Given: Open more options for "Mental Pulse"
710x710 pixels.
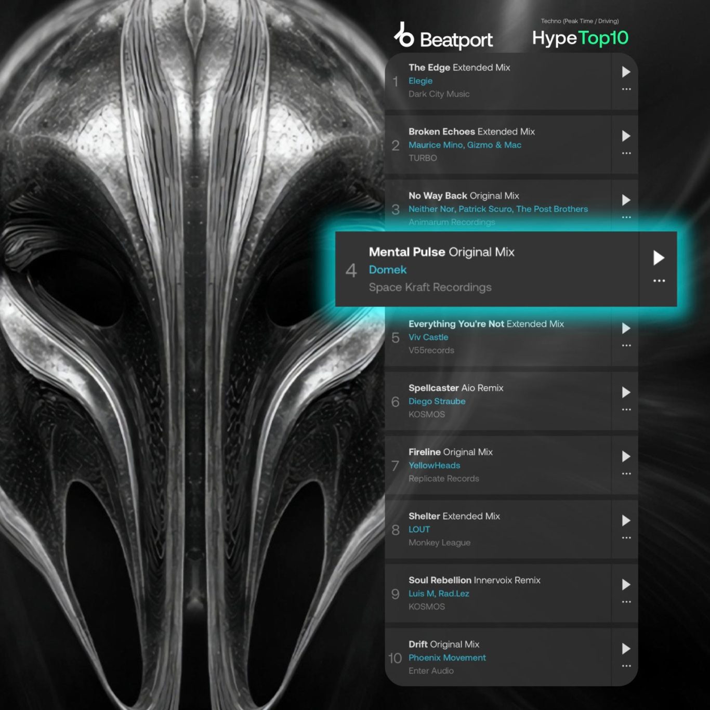Looking at the screenshot, I should pos(659,281).
